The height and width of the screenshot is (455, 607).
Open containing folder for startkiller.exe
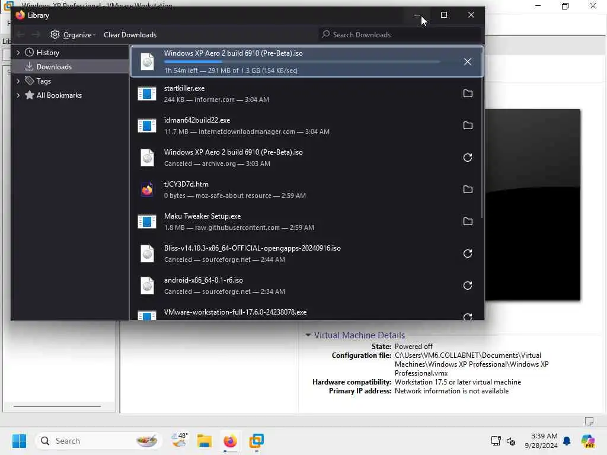coord(468,94)
